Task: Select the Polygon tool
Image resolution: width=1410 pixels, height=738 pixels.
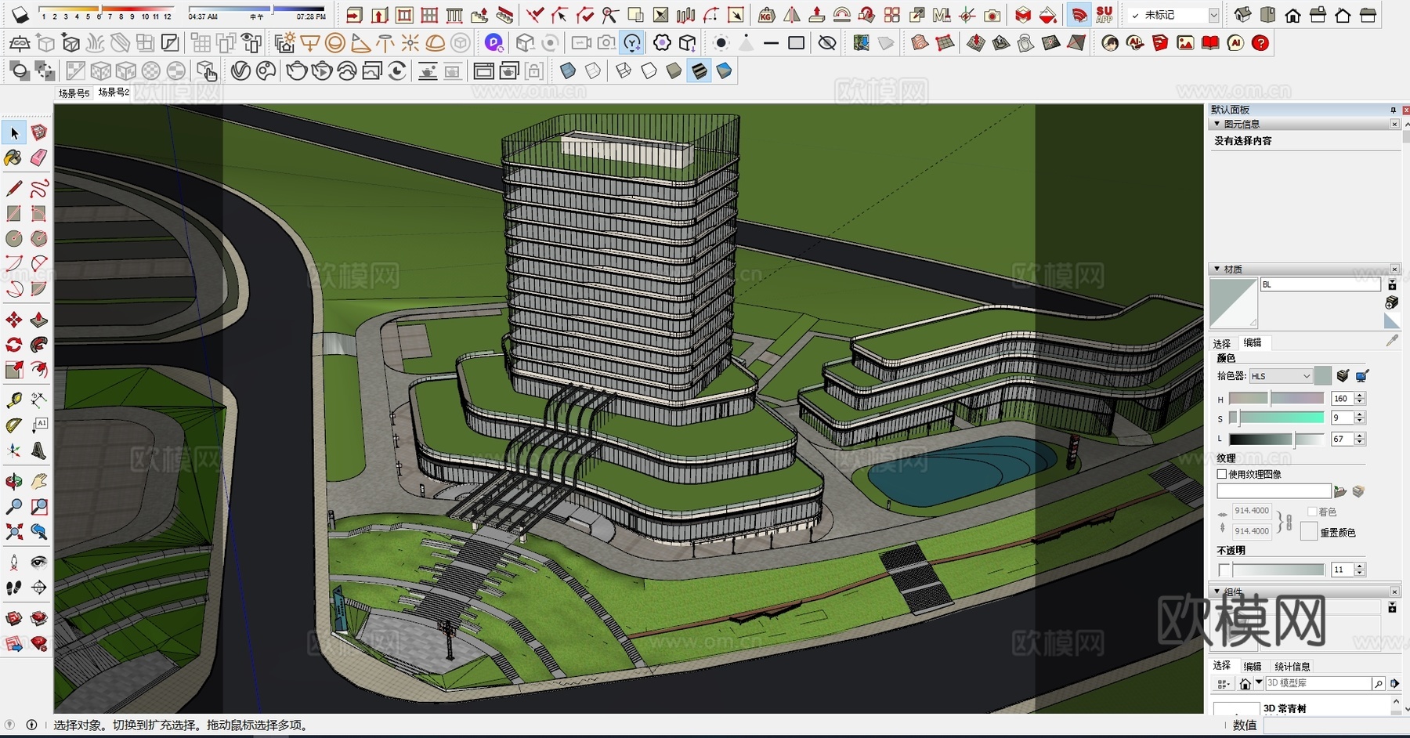Action: [39, 238]
